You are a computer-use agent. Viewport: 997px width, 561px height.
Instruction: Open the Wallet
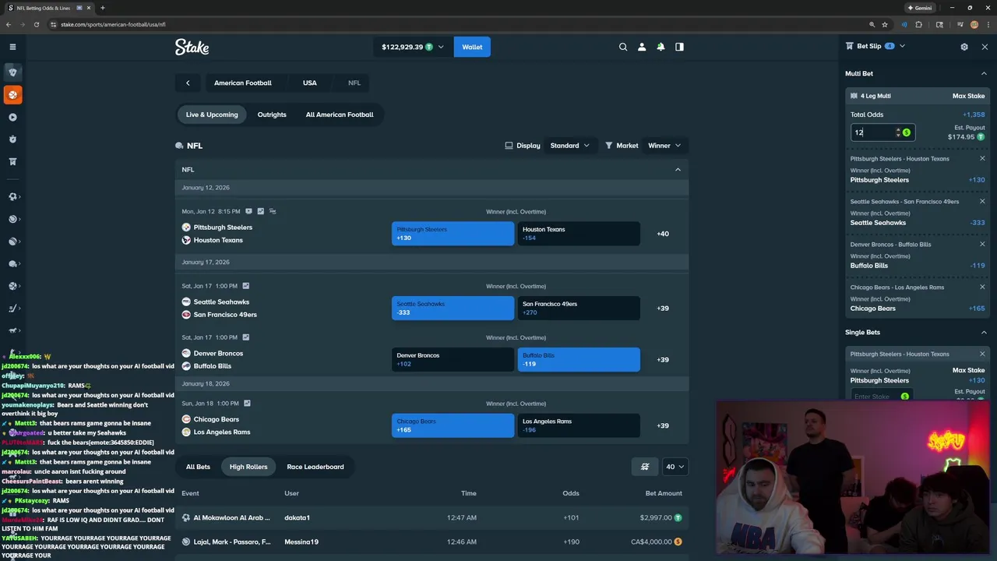point(472,47)
